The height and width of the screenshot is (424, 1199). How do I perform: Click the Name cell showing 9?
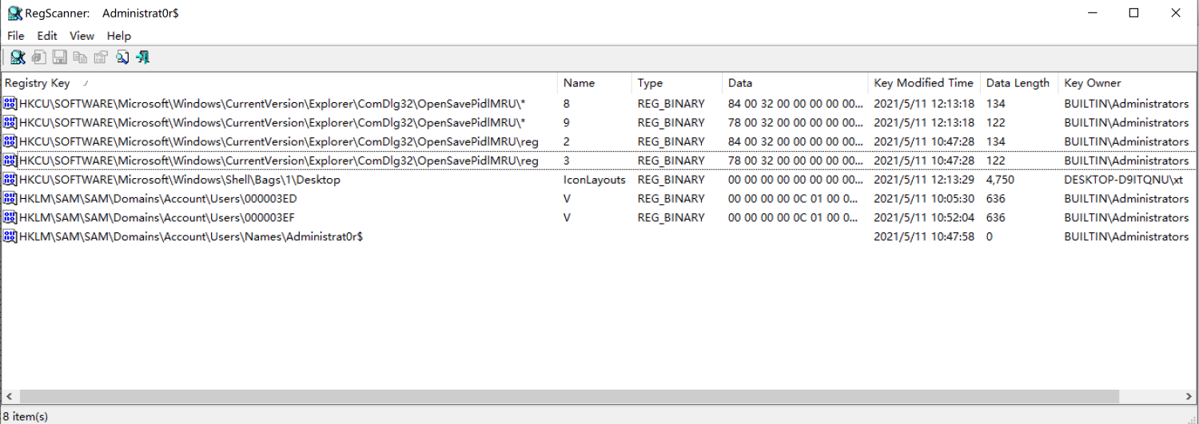pyautogui.click(x=567, y=123)
